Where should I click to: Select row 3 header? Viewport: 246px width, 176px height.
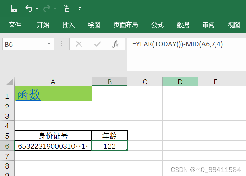(7, 116)
